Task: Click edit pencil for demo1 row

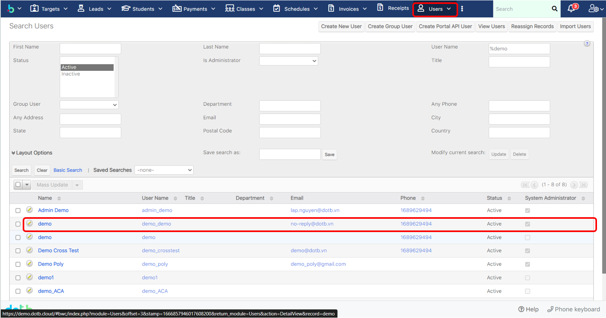Action: 29,277
